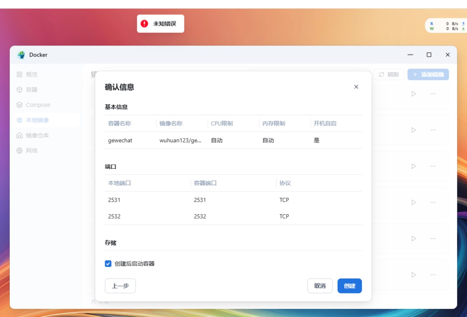This screenshot has width=467, height=317.
Task: Minimize the Docker window
Action: (x=411, y=55)
